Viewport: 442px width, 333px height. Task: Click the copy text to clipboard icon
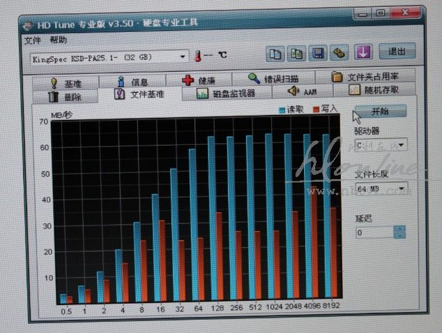point(275,54)
